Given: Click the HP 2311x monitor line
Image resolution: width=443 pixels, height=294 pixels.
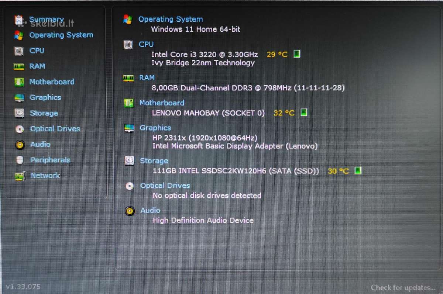Looking at the screenshot, I should coord(205,138).
